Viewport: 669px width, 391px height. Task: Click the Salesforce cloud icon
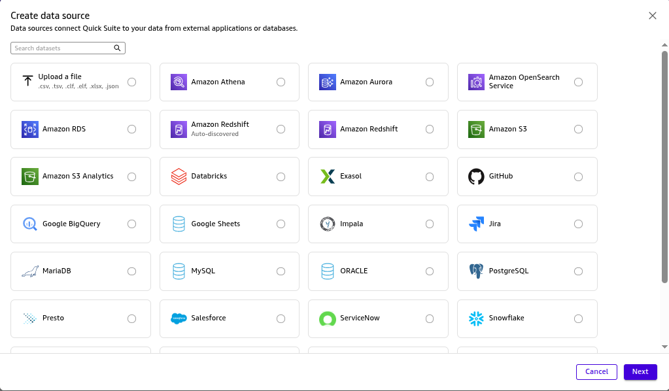tap(179, 318)
